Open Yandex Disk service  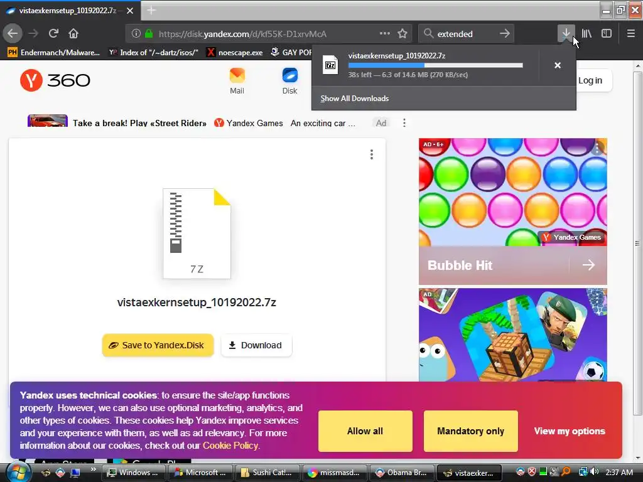coord(289,81)
